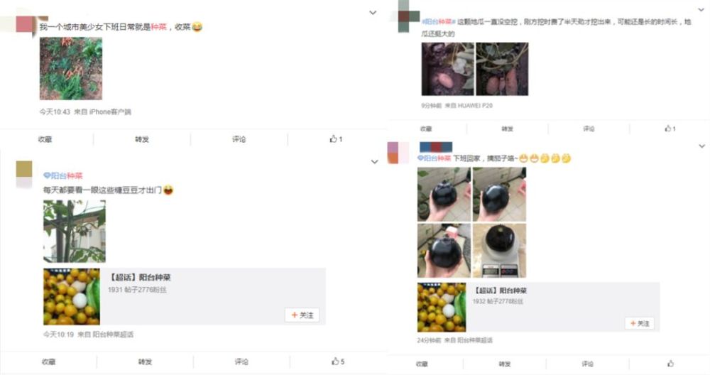
Task: Expand the eggplant post's chevron menu
Action: tap(701, 146)
